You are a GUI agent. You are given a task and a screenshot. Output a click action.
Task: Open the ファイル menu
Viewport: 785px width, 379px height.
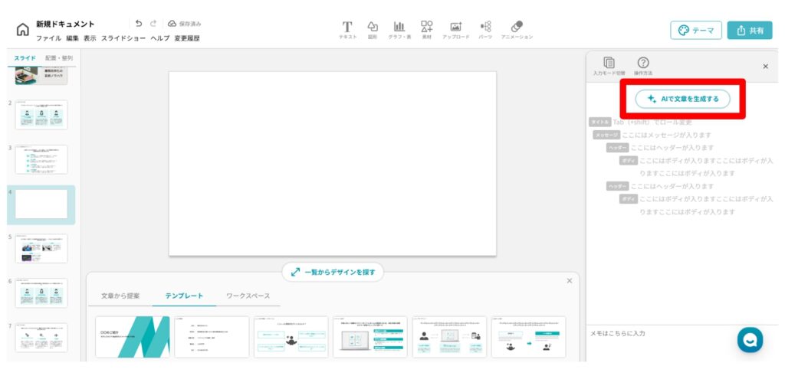(x=48, y=38)
